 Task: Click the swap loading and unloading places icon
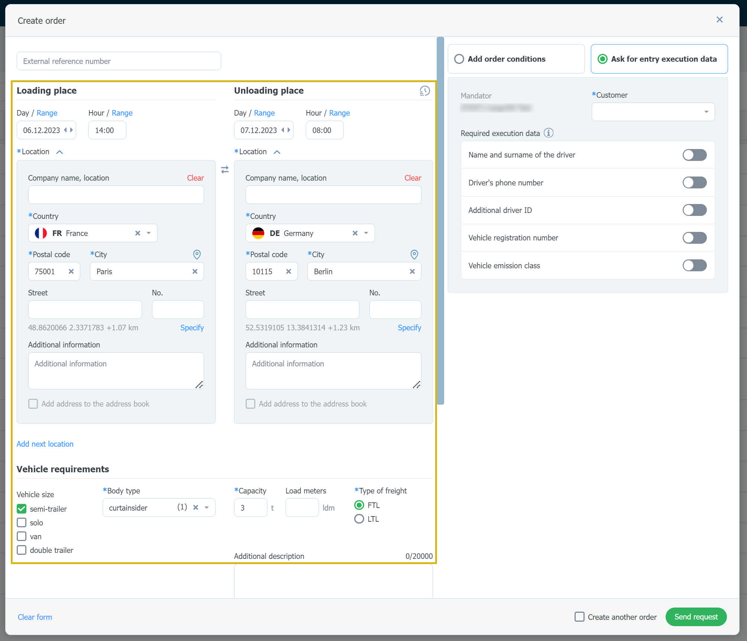pyautogui.click(x=225, y=170)
